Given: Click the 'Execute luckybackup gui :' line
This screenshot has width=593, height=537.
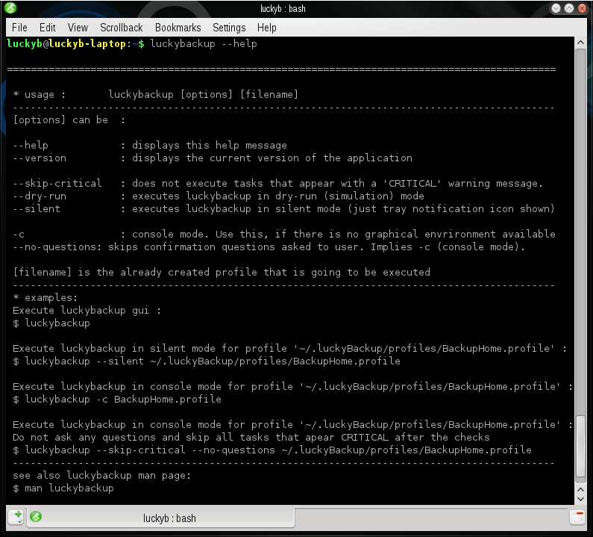Looking at the screenshot, I should [87, 311].
